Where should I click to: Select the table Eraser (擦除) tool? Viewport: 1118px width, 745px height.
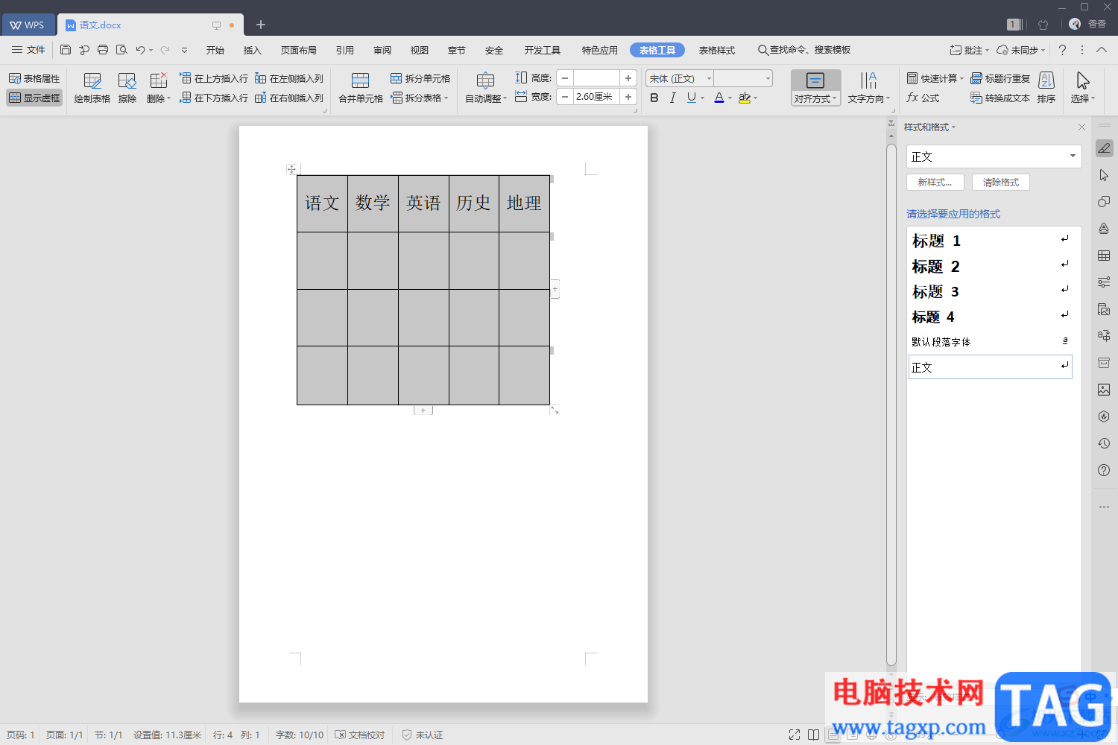(x=127, y=88)
